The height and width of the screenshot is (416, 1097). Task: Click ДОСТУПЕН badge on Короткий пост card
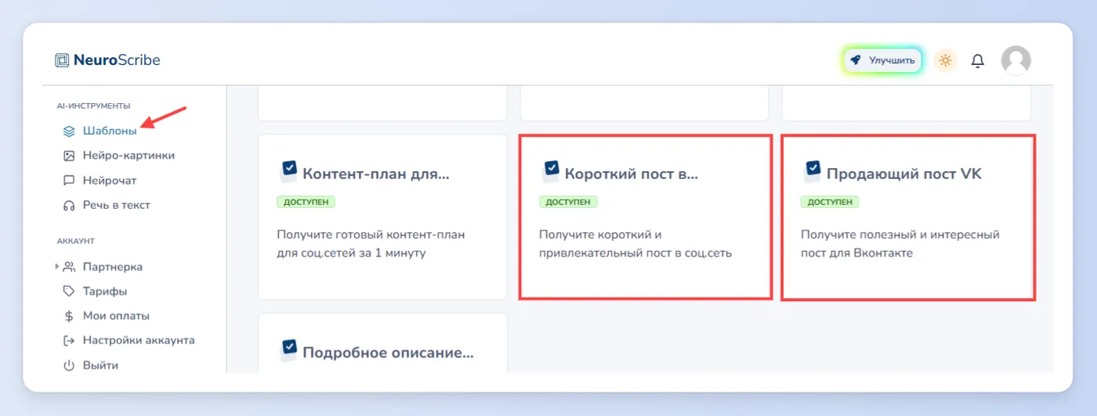[x=568, y=202]
